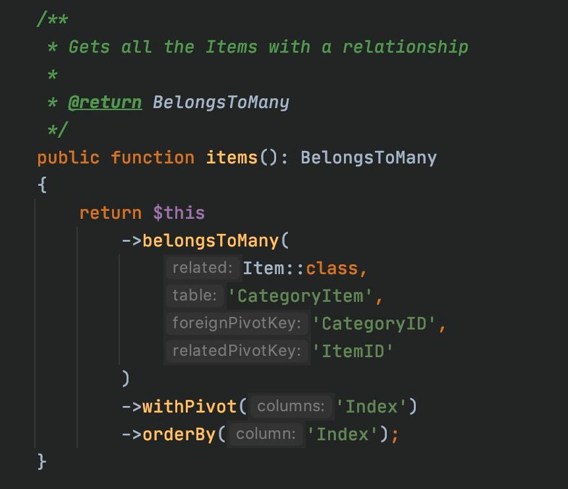Click the columns: parameter hint
The image size is (568, 489).
click(291, 407)
